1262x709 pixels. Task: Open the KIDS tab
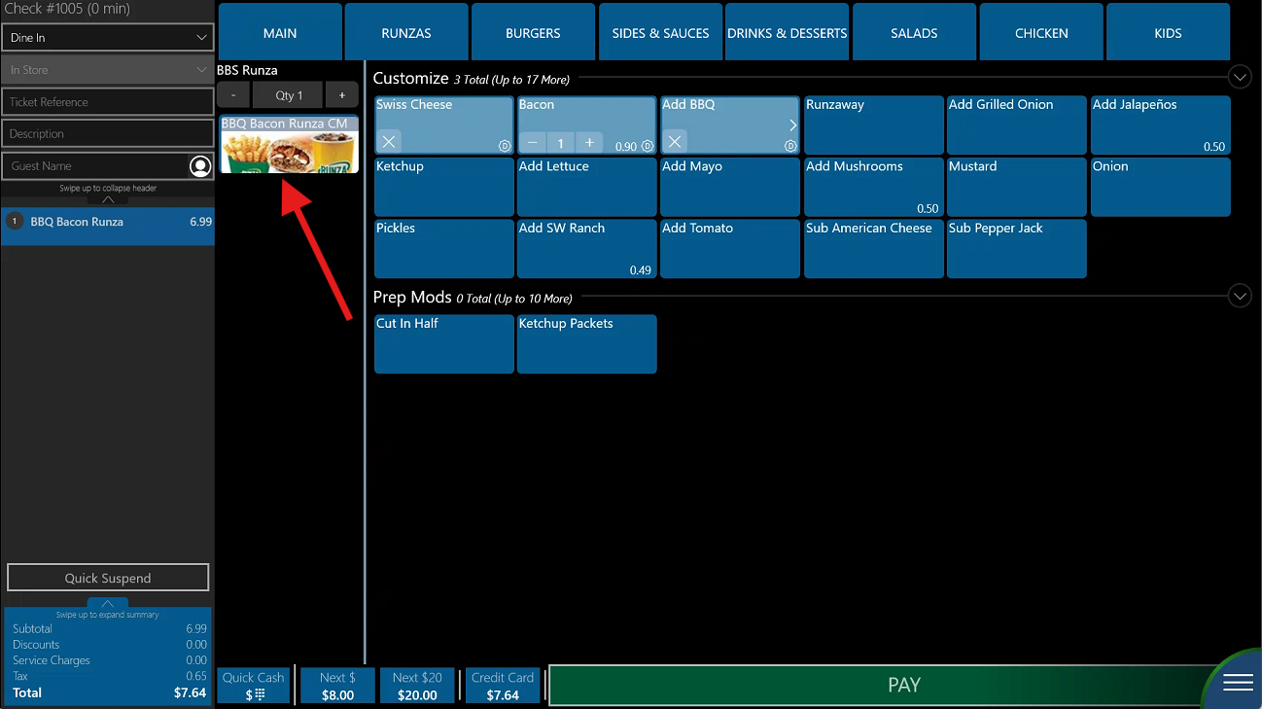[1168, 32]
